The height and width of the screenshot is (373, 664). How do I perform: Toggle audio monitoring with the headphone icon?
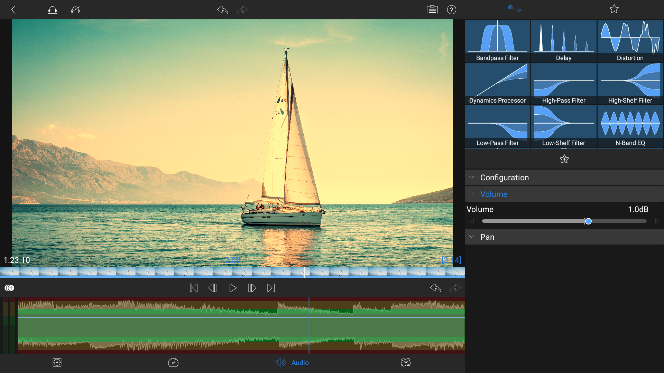(x=52, y=10)
